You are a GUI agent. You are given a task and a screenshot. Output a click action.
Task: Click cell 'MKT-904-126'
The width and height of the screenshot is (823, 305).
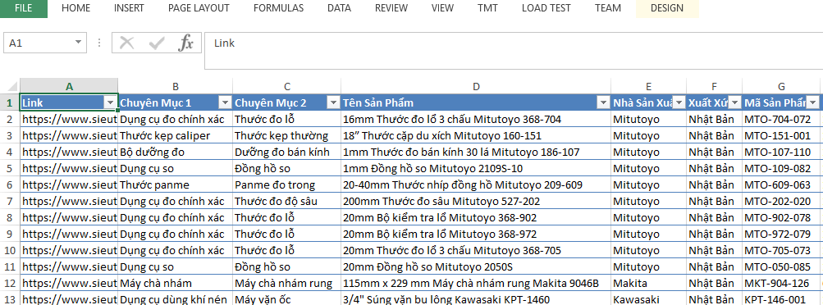(x=781, y=284)
